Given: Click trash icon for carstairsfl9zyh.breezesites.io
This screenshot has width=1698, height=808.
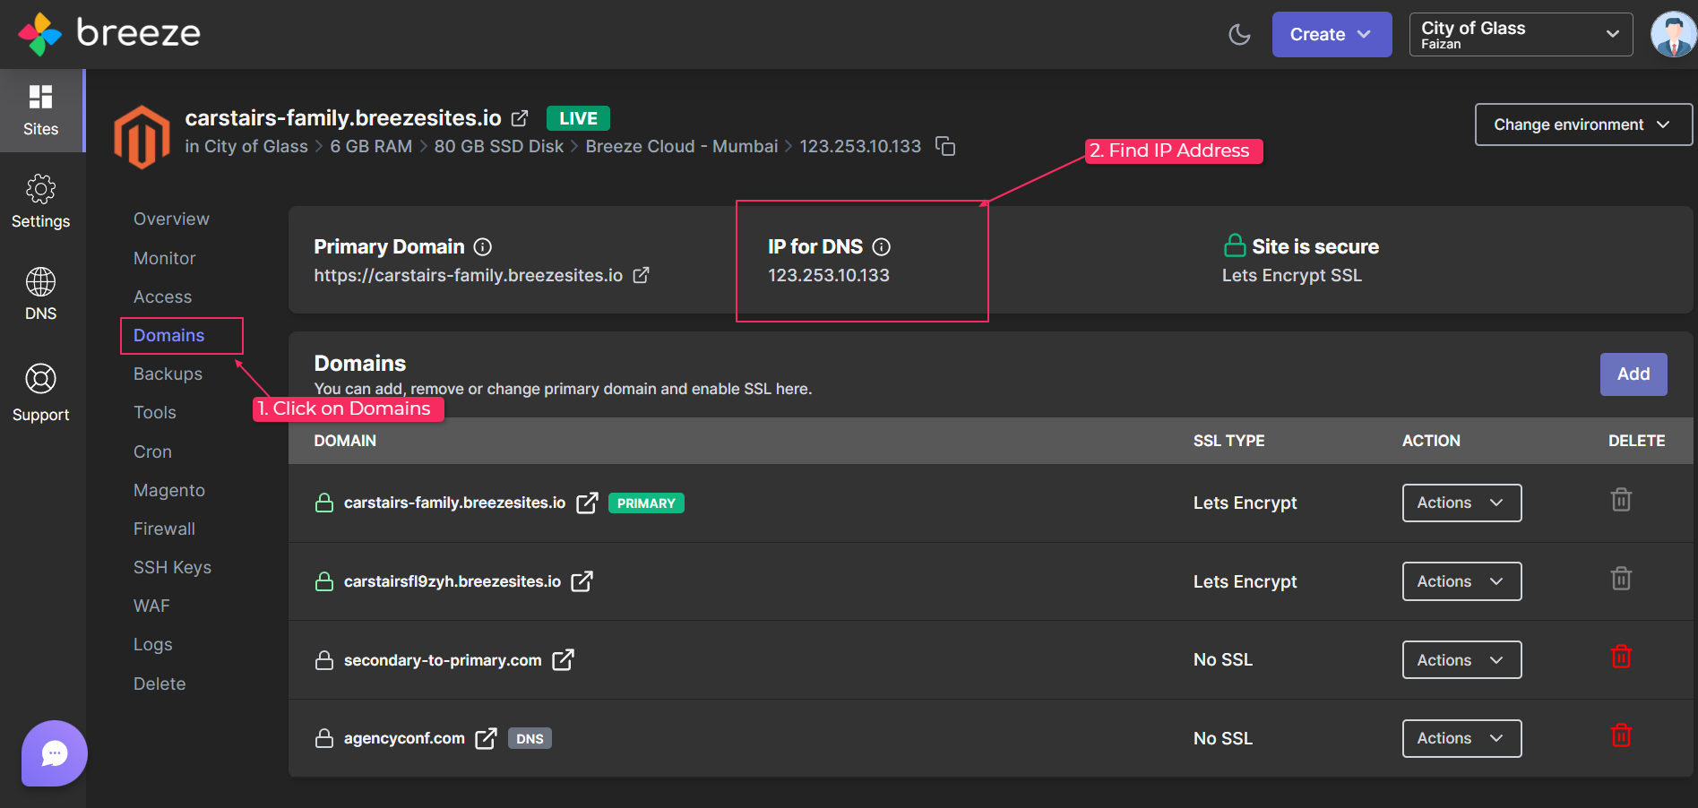Looking at the screenshot, I should [x=1622, y=579].
